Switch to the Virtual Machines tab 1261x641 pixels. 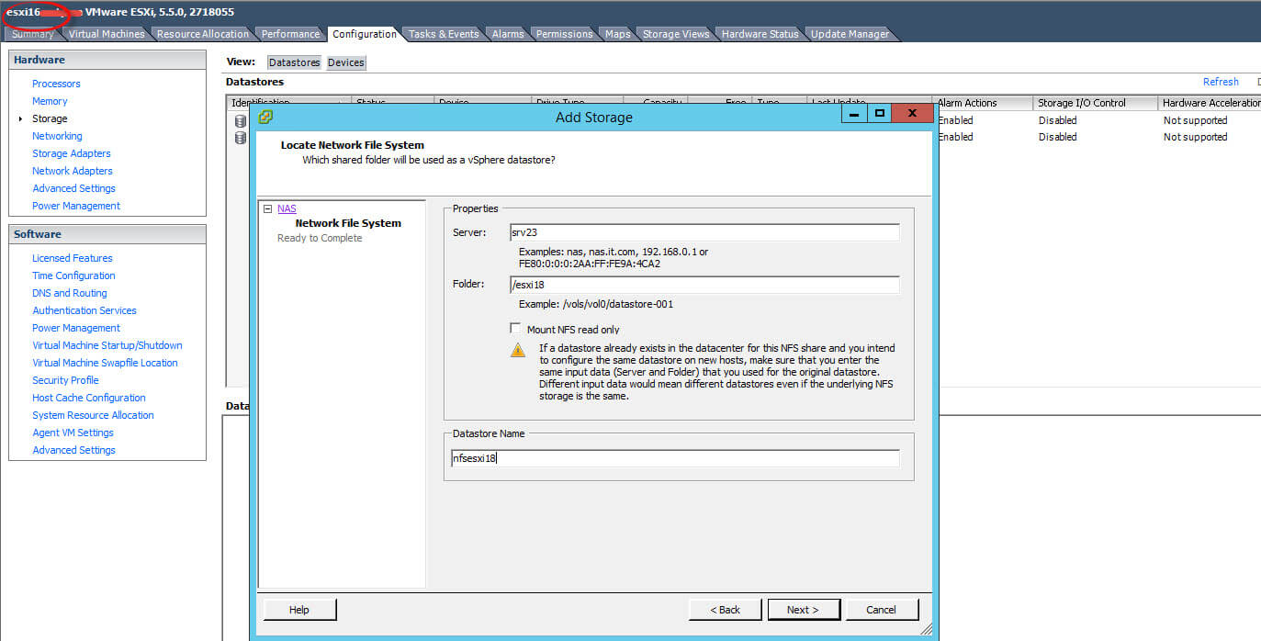coord(107,34)
